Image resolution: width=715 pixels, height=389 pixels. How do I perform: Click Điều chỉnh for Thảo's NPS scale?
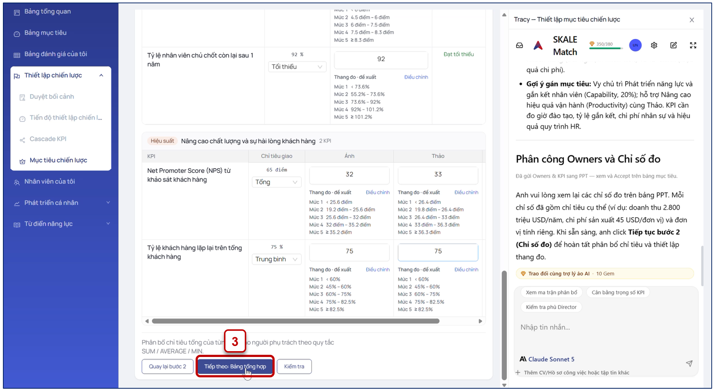[x=466, y=192]
